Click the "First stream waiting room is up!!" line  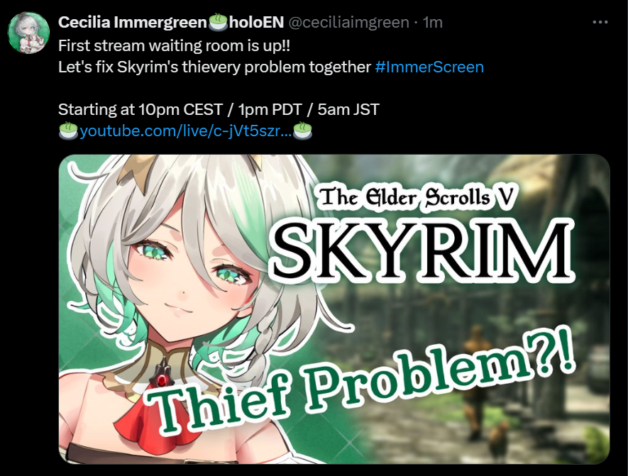[175, 45]
